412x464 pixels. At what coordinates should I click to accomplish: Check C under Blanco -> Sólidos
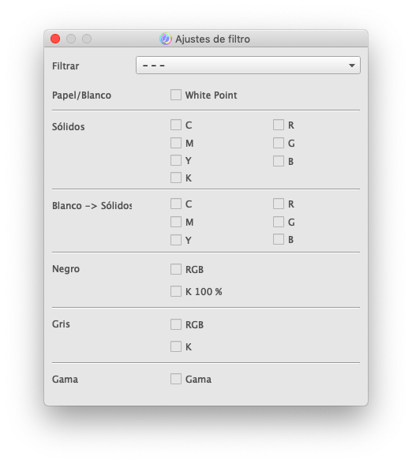(176, 204)
